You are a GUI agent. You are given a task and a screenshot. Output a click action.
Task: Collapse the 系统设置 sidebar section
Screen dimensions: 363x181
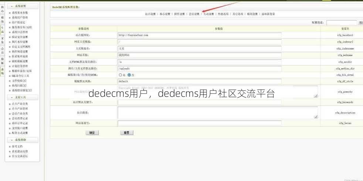coord(23,6)
